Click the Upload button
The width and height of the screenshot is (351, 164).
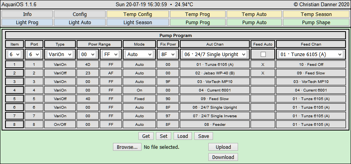223,147
